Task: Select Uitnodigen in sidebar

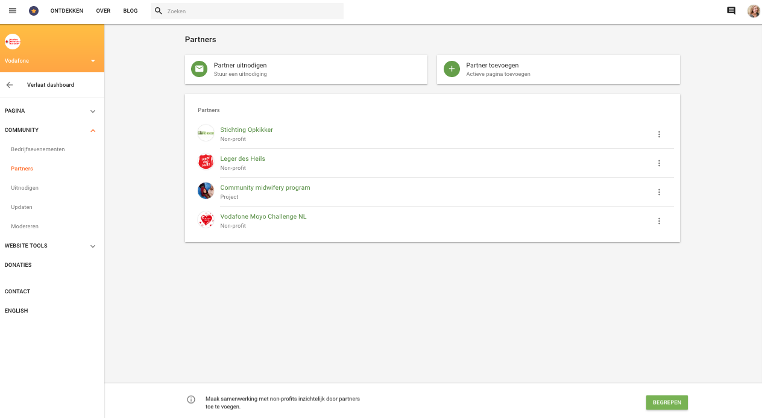Action: (25, 188)
